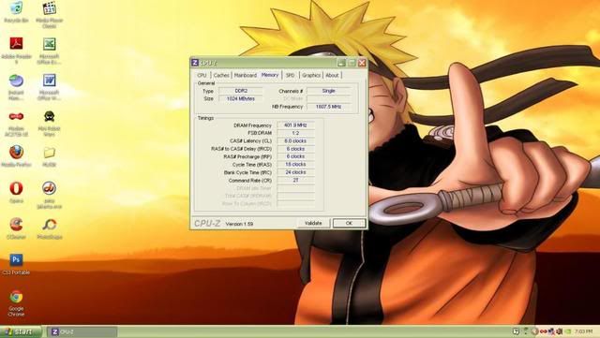The image size is (600, 338).
Task: Click the volume icon in the system tray
Action: [x=559, y=331]
